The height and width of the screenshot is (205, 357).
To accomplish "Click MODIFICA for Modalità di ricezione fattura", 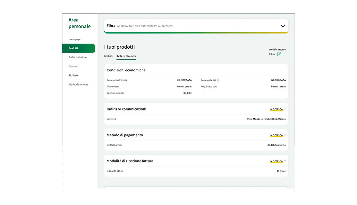I will point(276,161).
